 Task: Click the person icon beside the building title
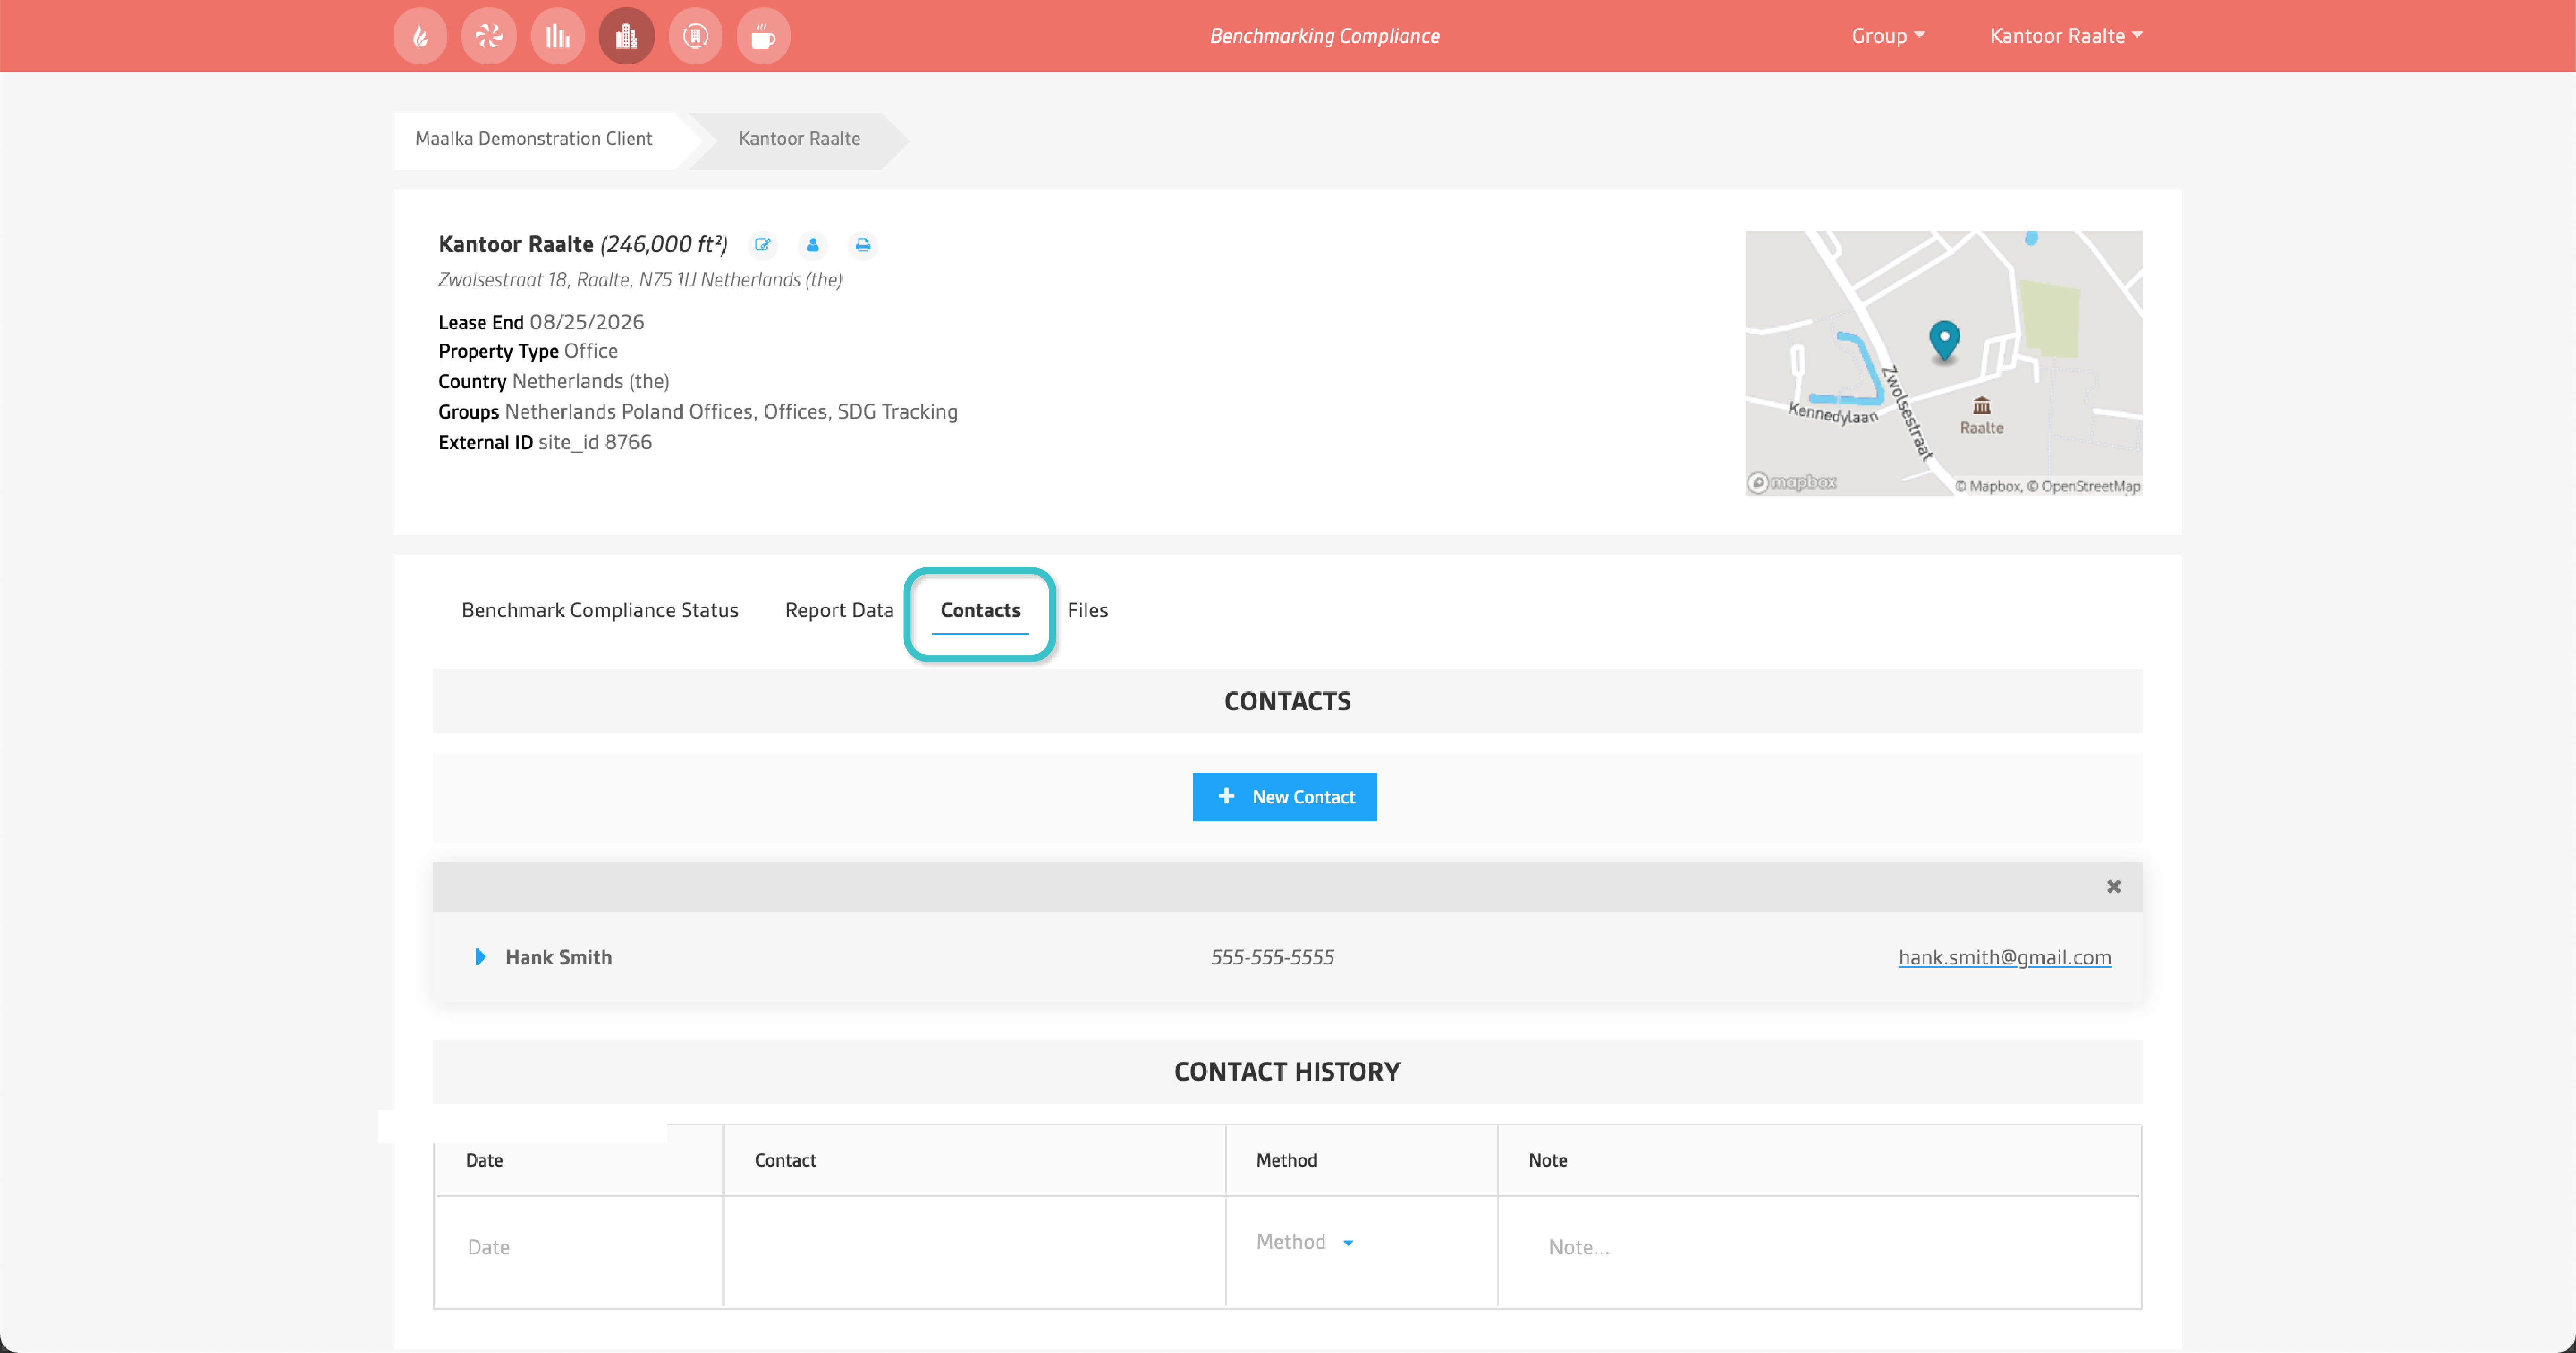point(813,245)
